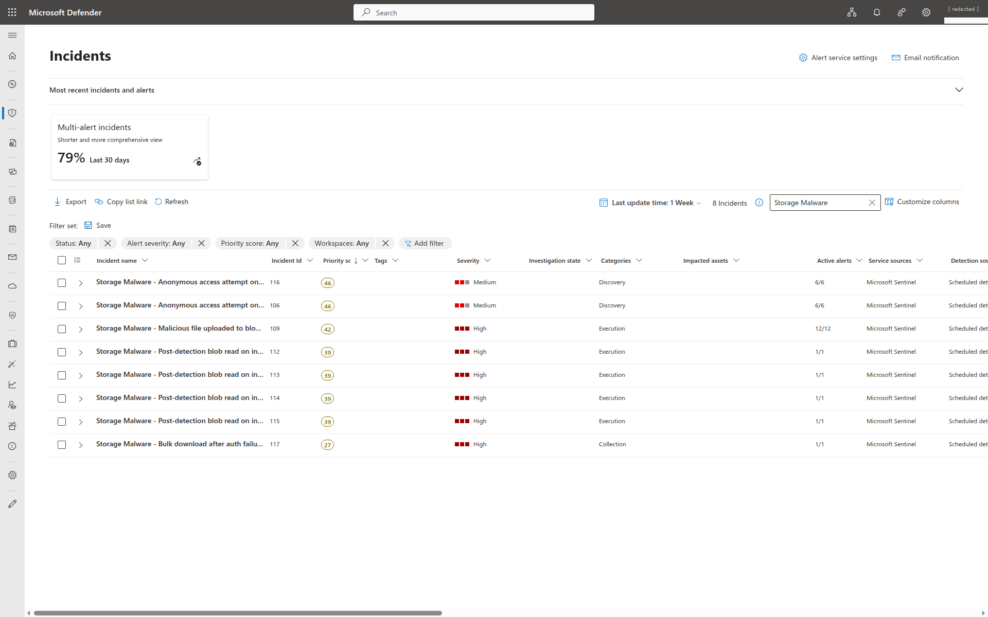
Task: Open the Severity column filter dropdown
Action: coord(487,260)
